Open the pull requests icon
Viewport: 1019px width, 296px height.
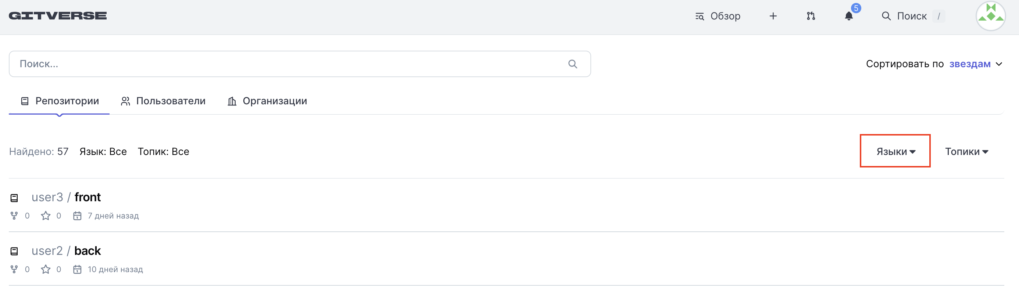(811, 16)
